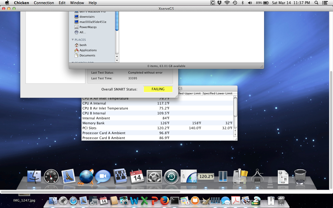Click the Dropbox menu bar icon
The height and width of the screenshot is (208, 333).
pos(220,3)
